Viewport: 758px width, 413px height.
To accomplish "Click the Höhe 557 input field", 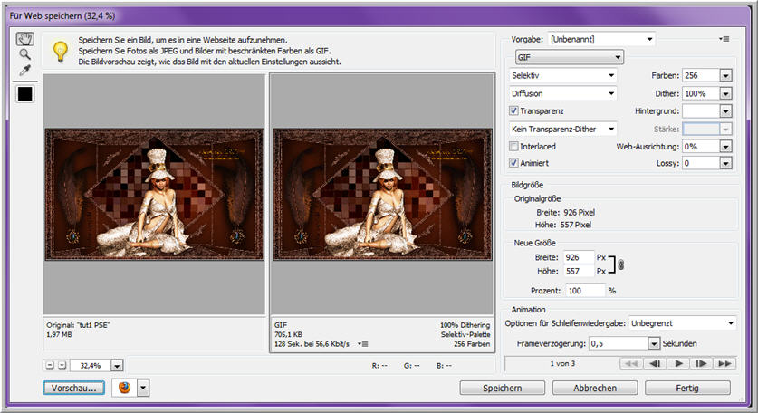I will click(578, 271).
